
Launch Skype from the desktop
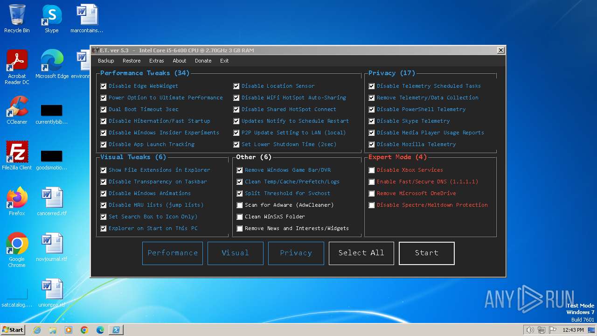tap(51, 19)
